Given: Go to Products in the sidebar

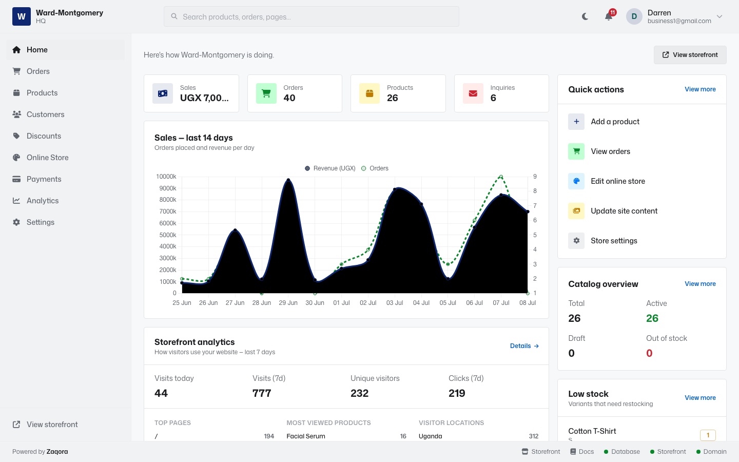Looking at the screenshot, I should tap(66, 93).
